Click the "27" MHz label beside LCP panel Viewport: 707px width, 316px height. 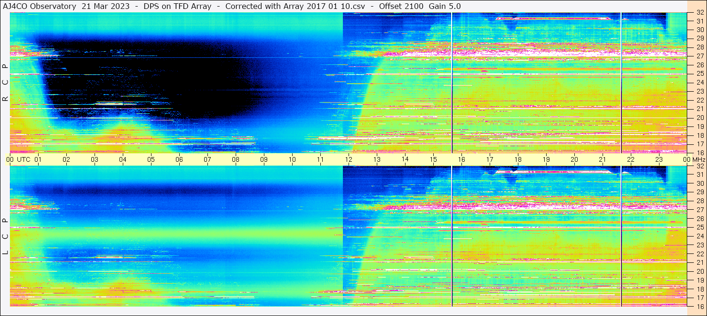tap(699, 210)
